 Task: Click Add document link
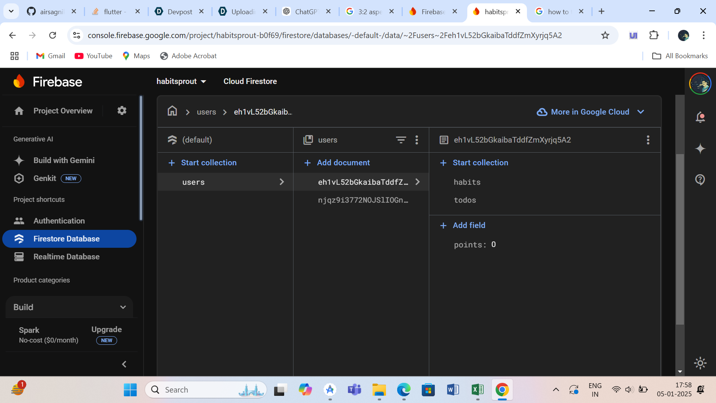[x=343, y=163]
